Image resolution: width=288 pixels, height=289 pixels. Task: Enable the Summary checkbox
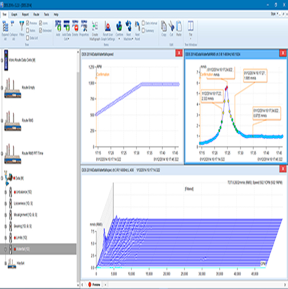click(x=143, y=31)
